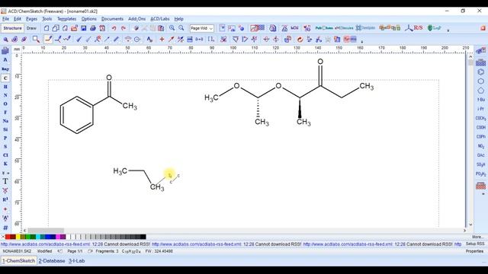Click More colors button
Viewport: 488px width, 274px height.
pos(477,237)
